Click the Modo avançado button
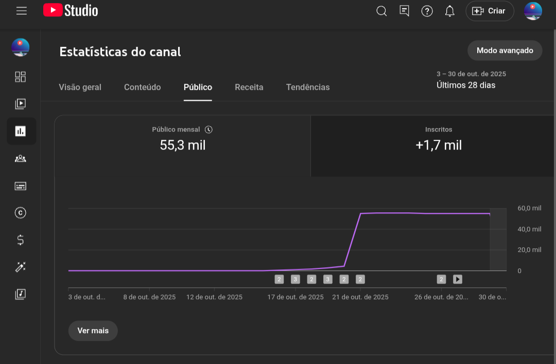This screenshot has width=556, height=364. [x=505, y=50]
